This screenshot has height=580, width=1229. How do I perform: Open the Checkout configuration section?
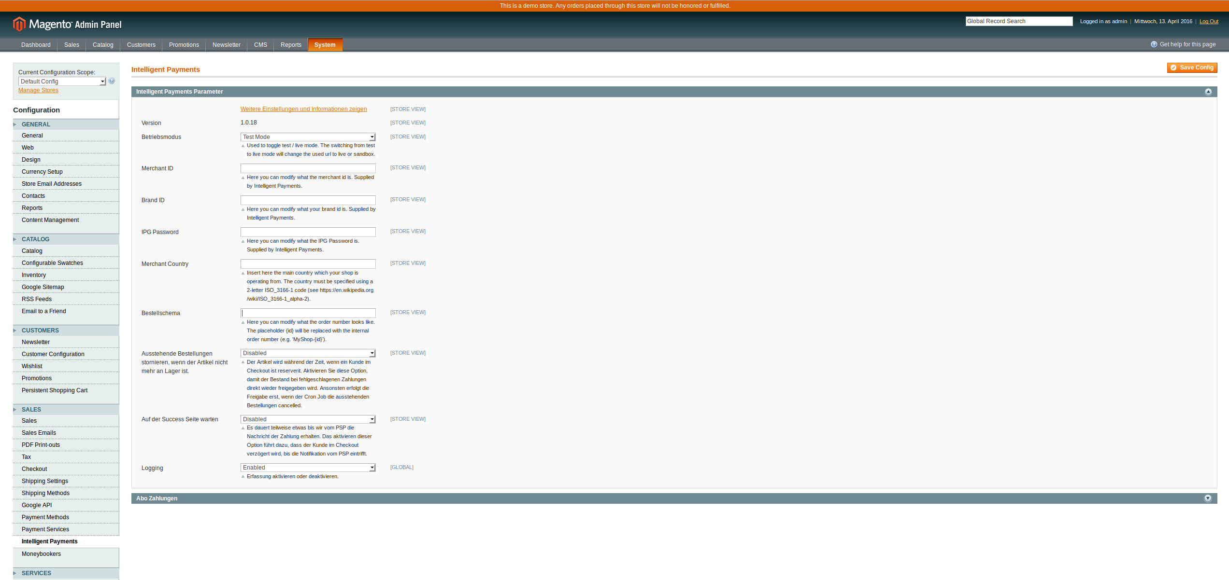coord(66,469)
